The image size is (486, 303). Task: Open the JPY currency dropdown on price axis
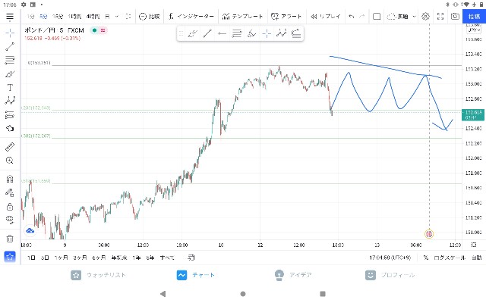click(474, 30)
